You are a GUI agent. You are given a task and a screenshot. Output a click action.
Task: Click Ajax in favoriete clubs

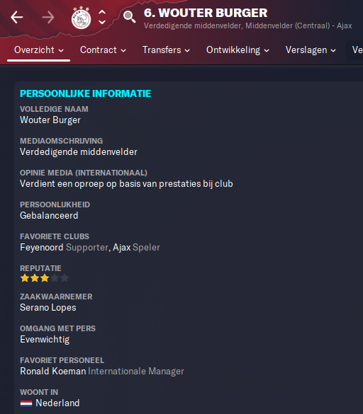coord(122,248)
